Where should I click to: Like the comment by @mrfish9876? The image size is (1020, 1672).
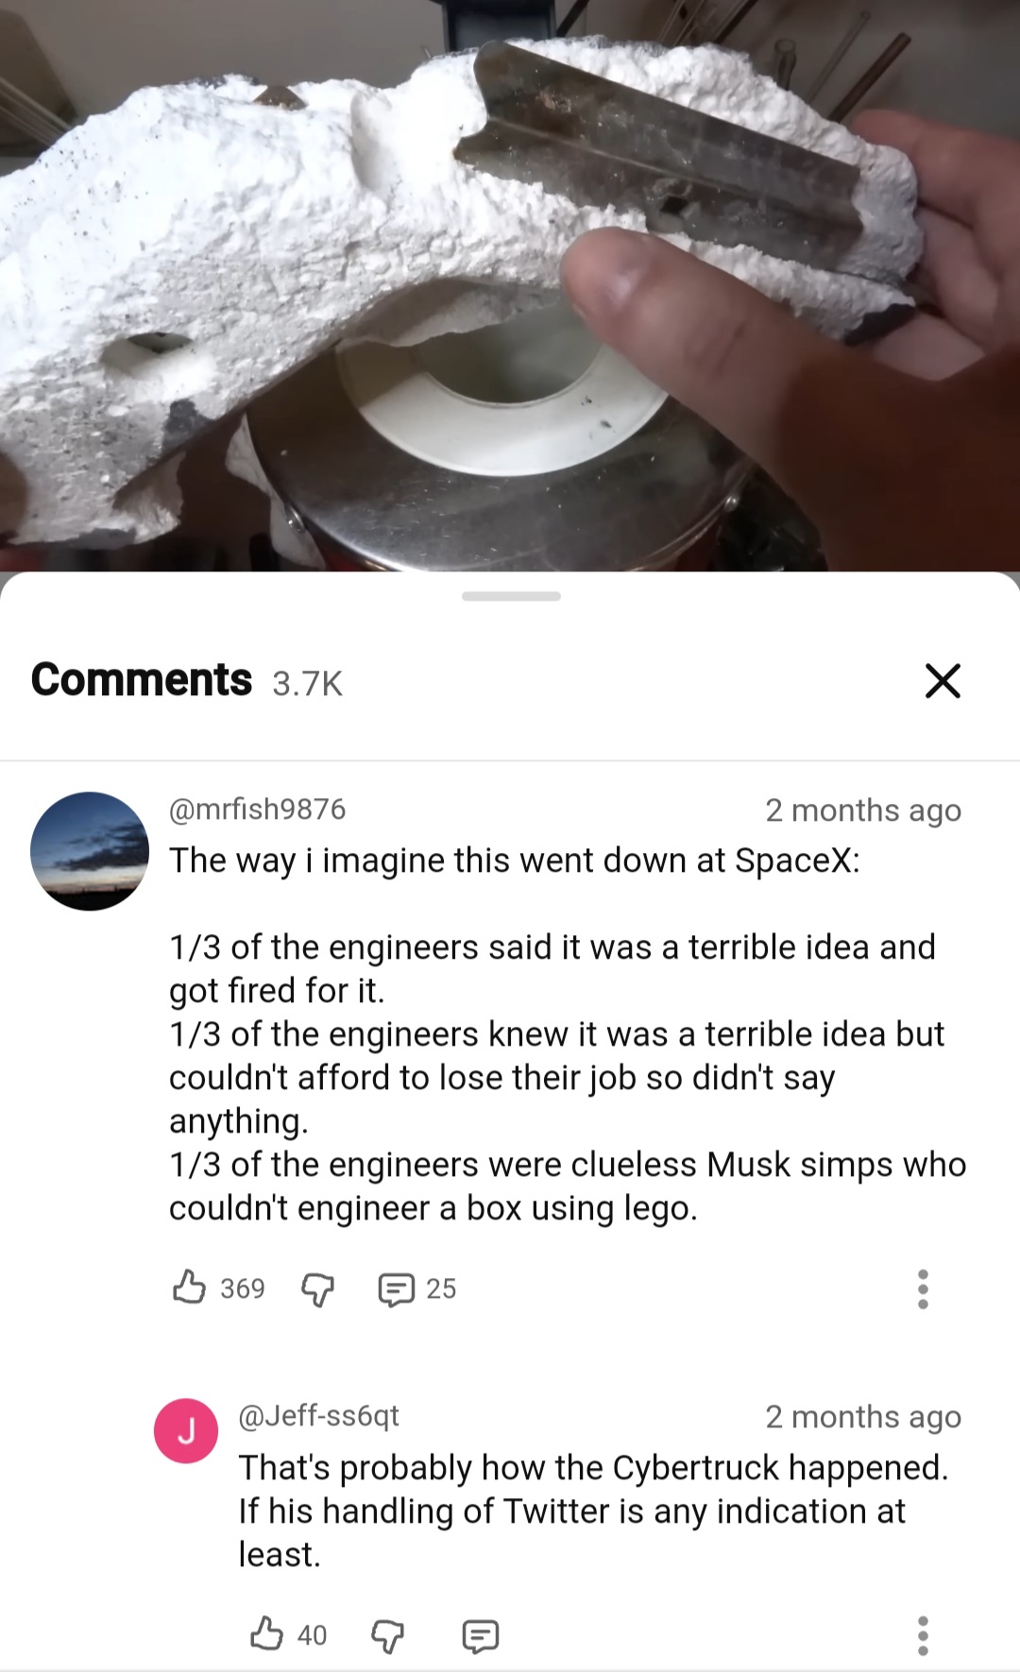coord(190,1288)
